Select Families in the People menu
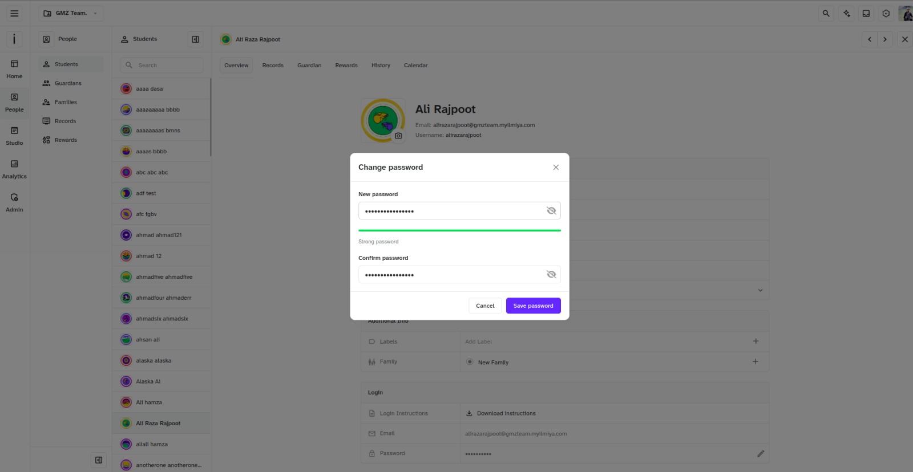Viewport: 913px width, 472px height. 71,102
